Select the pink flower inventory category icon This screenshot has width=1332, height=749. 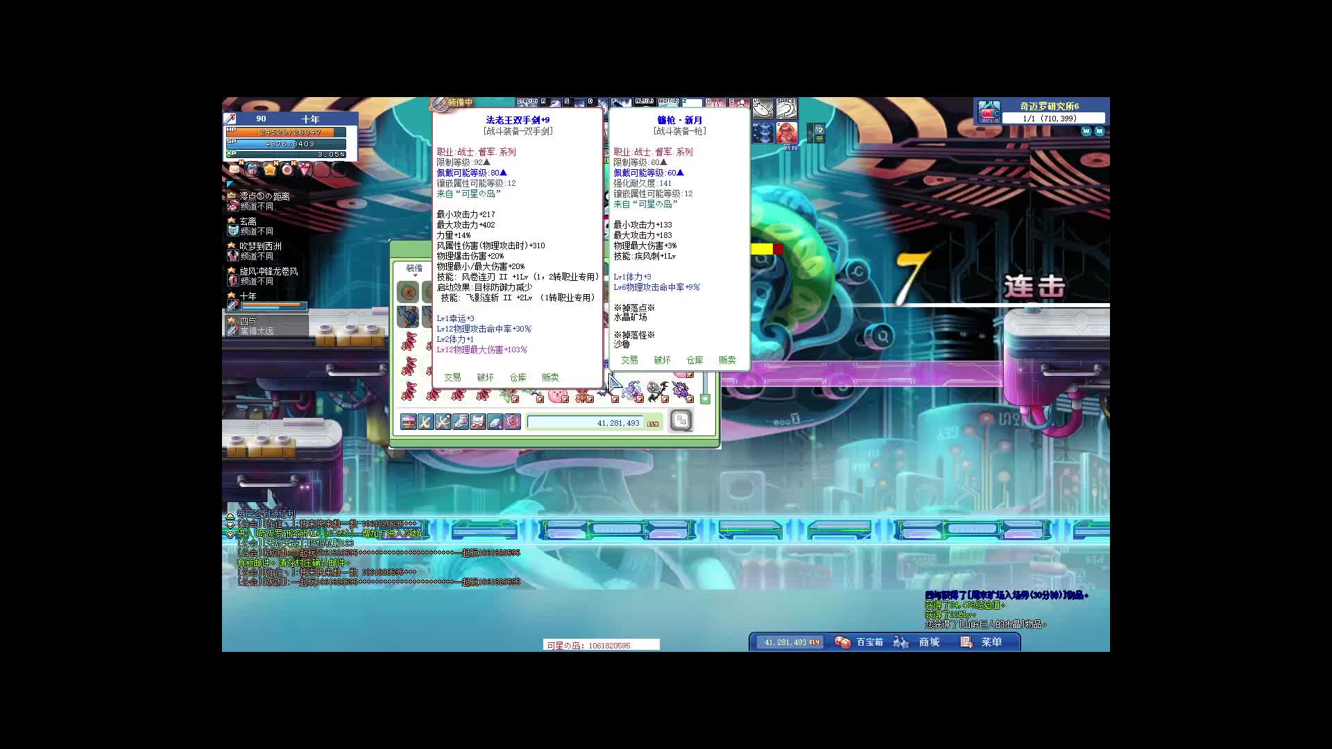coord(513,422)
